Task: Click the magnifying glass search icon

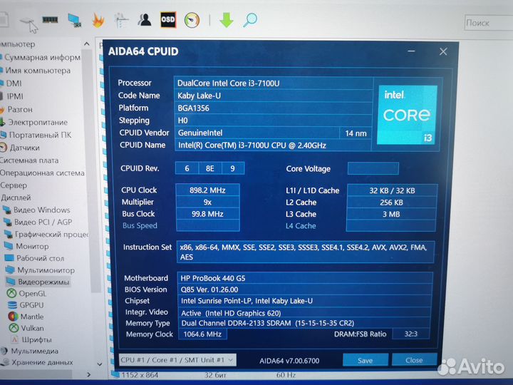Action: click(x=249, y=20)
